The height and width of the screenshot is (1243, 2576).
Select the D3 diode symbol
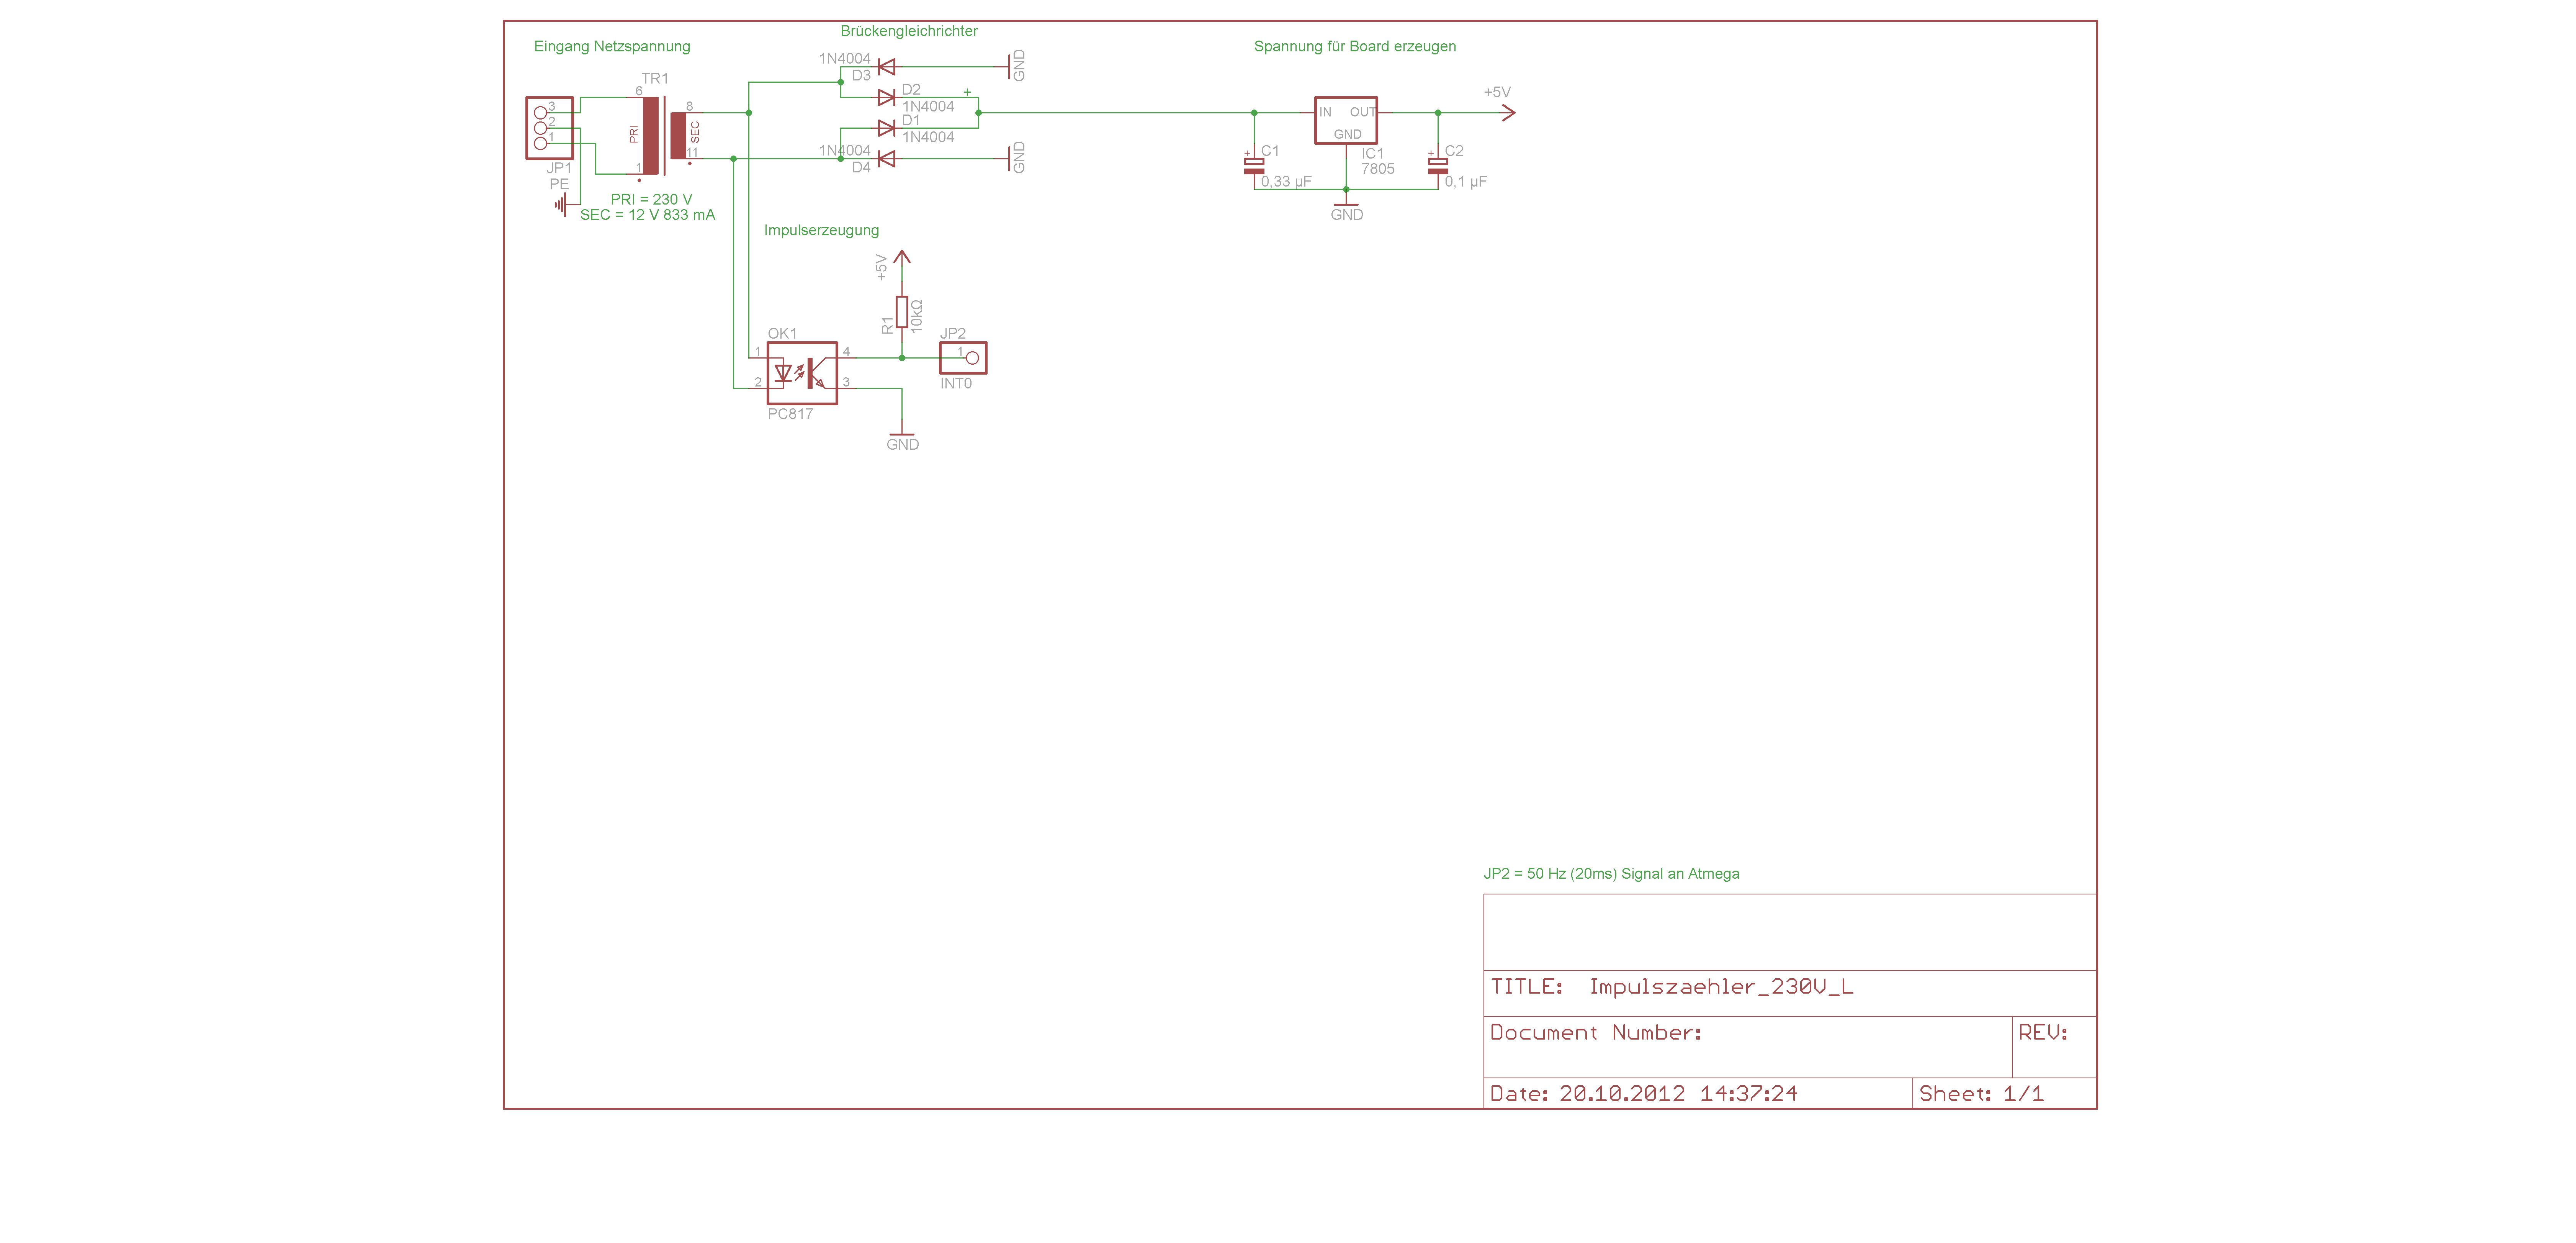pos(886,67)
